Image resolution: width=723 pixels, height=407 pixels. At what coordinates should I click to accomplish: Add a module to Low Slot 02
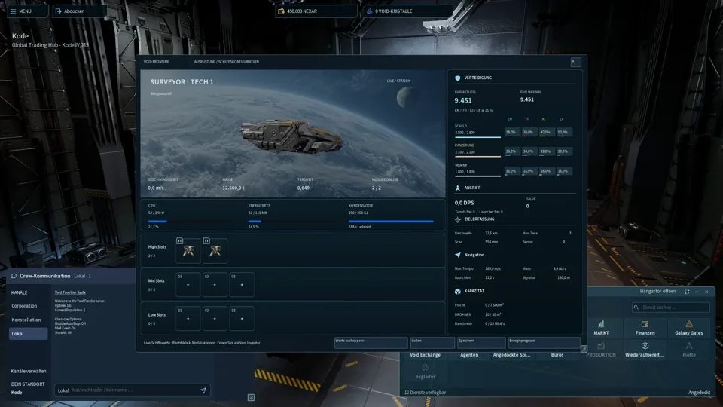pos(215,318)
